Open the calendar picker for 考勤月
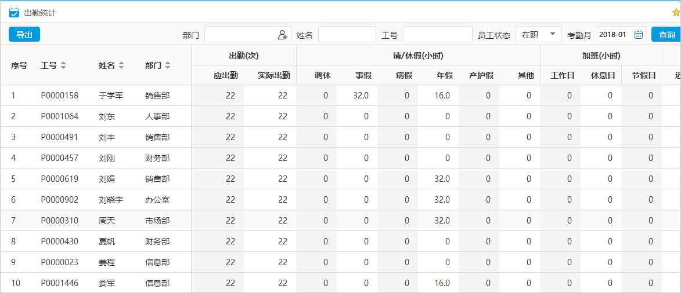 click(639, 35)
